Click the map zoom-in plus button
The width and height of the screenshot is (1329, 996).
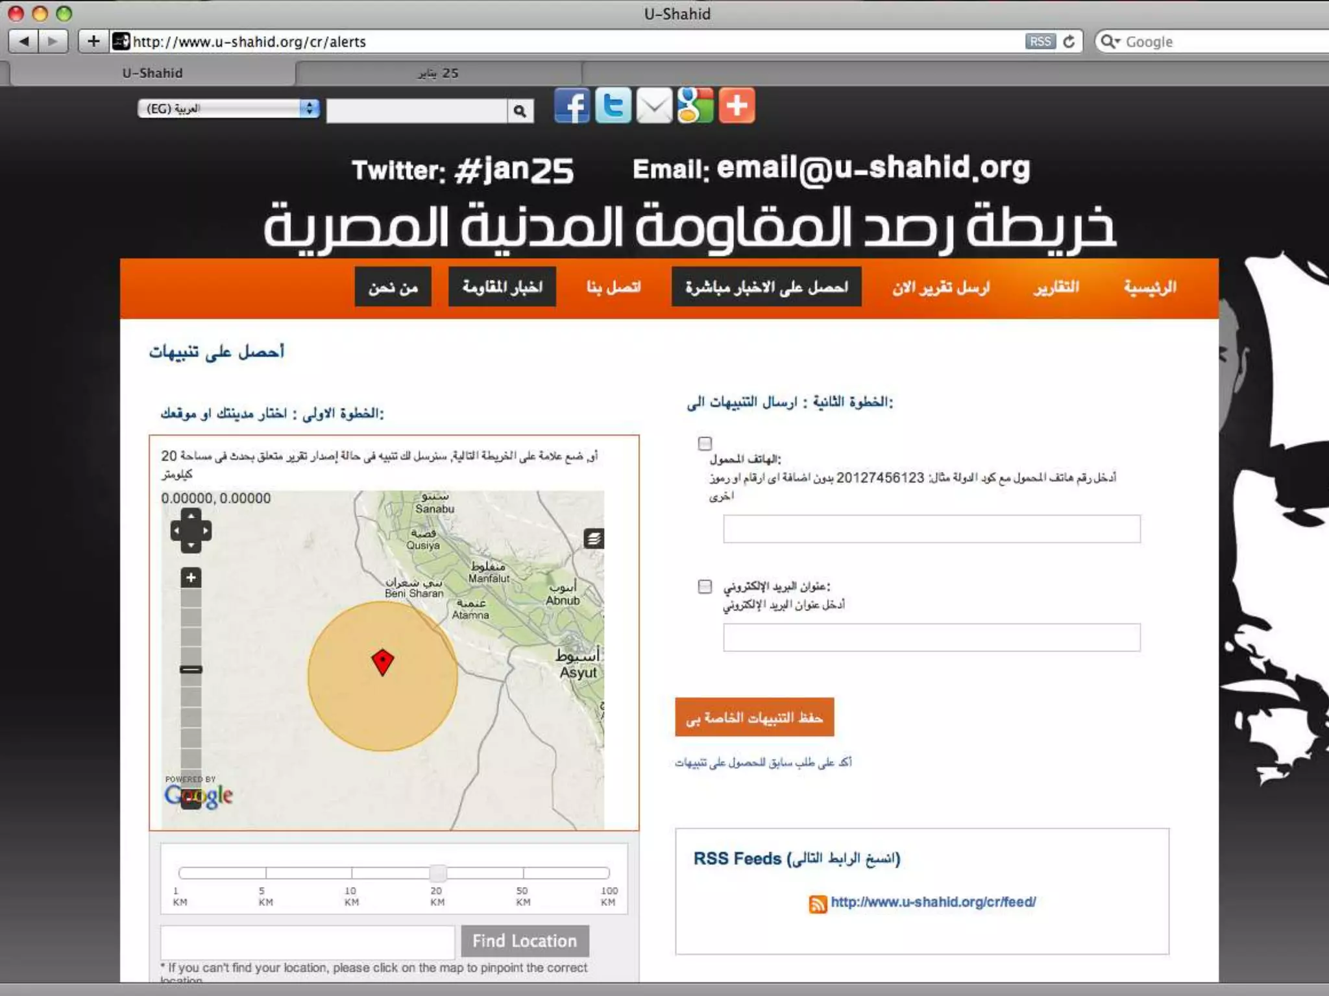191,578
